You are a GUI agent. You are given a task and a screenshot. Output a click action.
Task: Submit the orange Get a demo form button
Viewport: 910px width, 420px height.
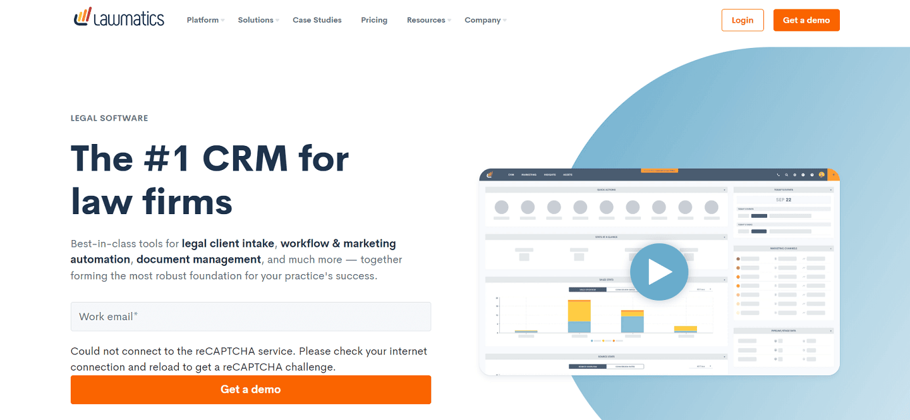coord(251,390)
